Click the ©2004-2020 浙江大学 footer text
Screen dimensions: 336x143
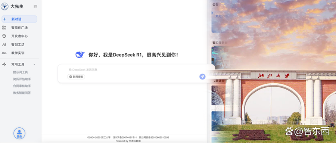click(x=99, y=137)
